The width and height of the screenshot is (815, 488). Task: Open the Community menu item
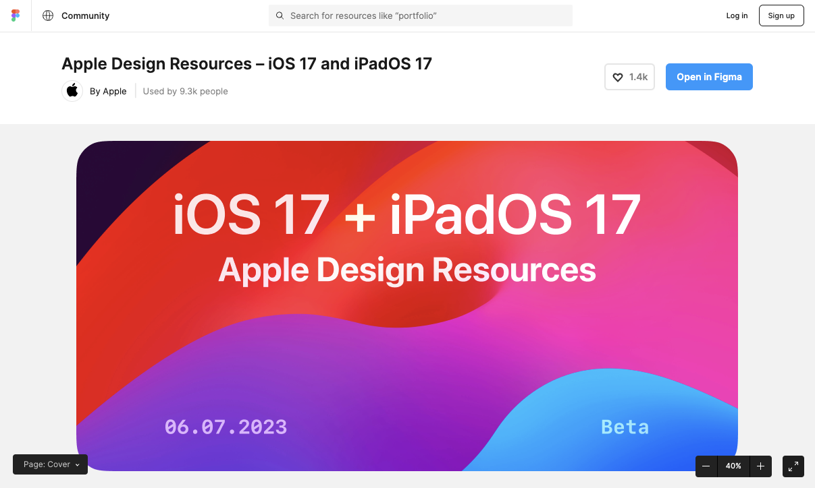click(x=84, y=15)
